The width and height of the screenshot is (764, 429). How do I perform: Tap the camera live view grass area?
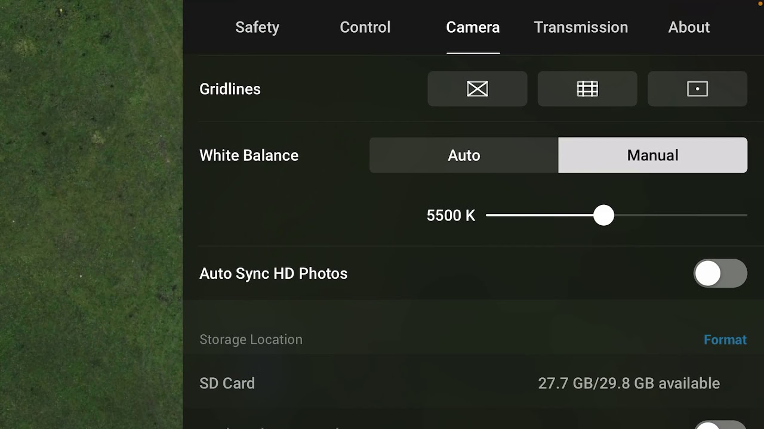click(91, 214)
